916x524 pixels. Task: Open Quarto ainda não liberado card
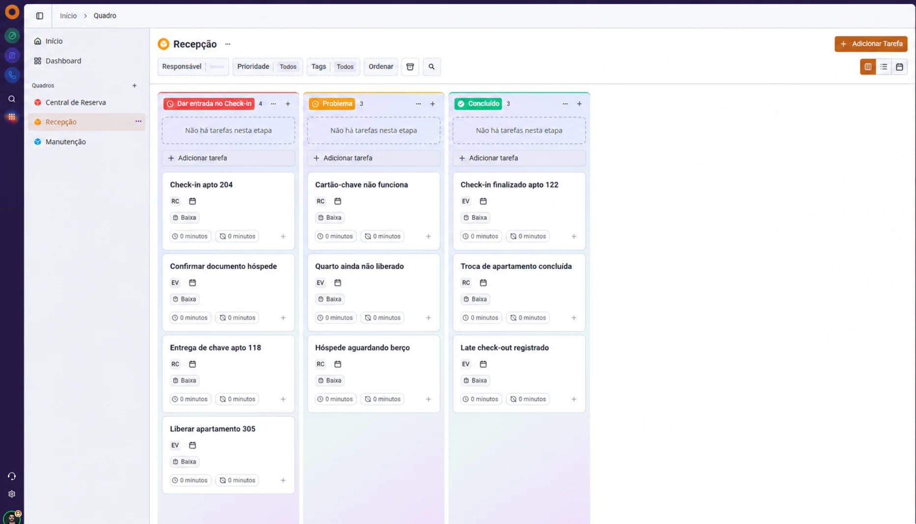pos(373,292)
